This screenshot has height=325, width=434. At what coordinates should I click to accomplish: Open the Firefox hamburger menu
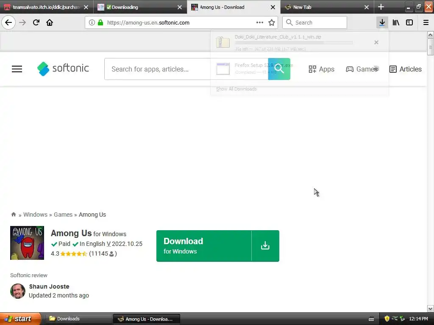coord(426,22)
